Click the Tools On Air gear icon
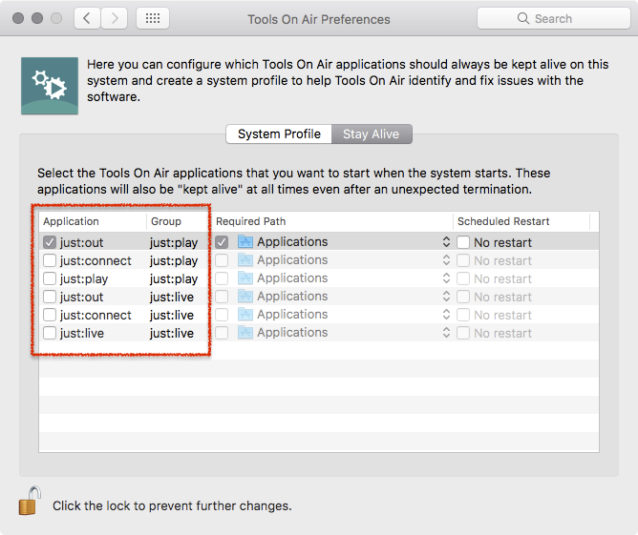Screen dimensions: 638x535 50,86
